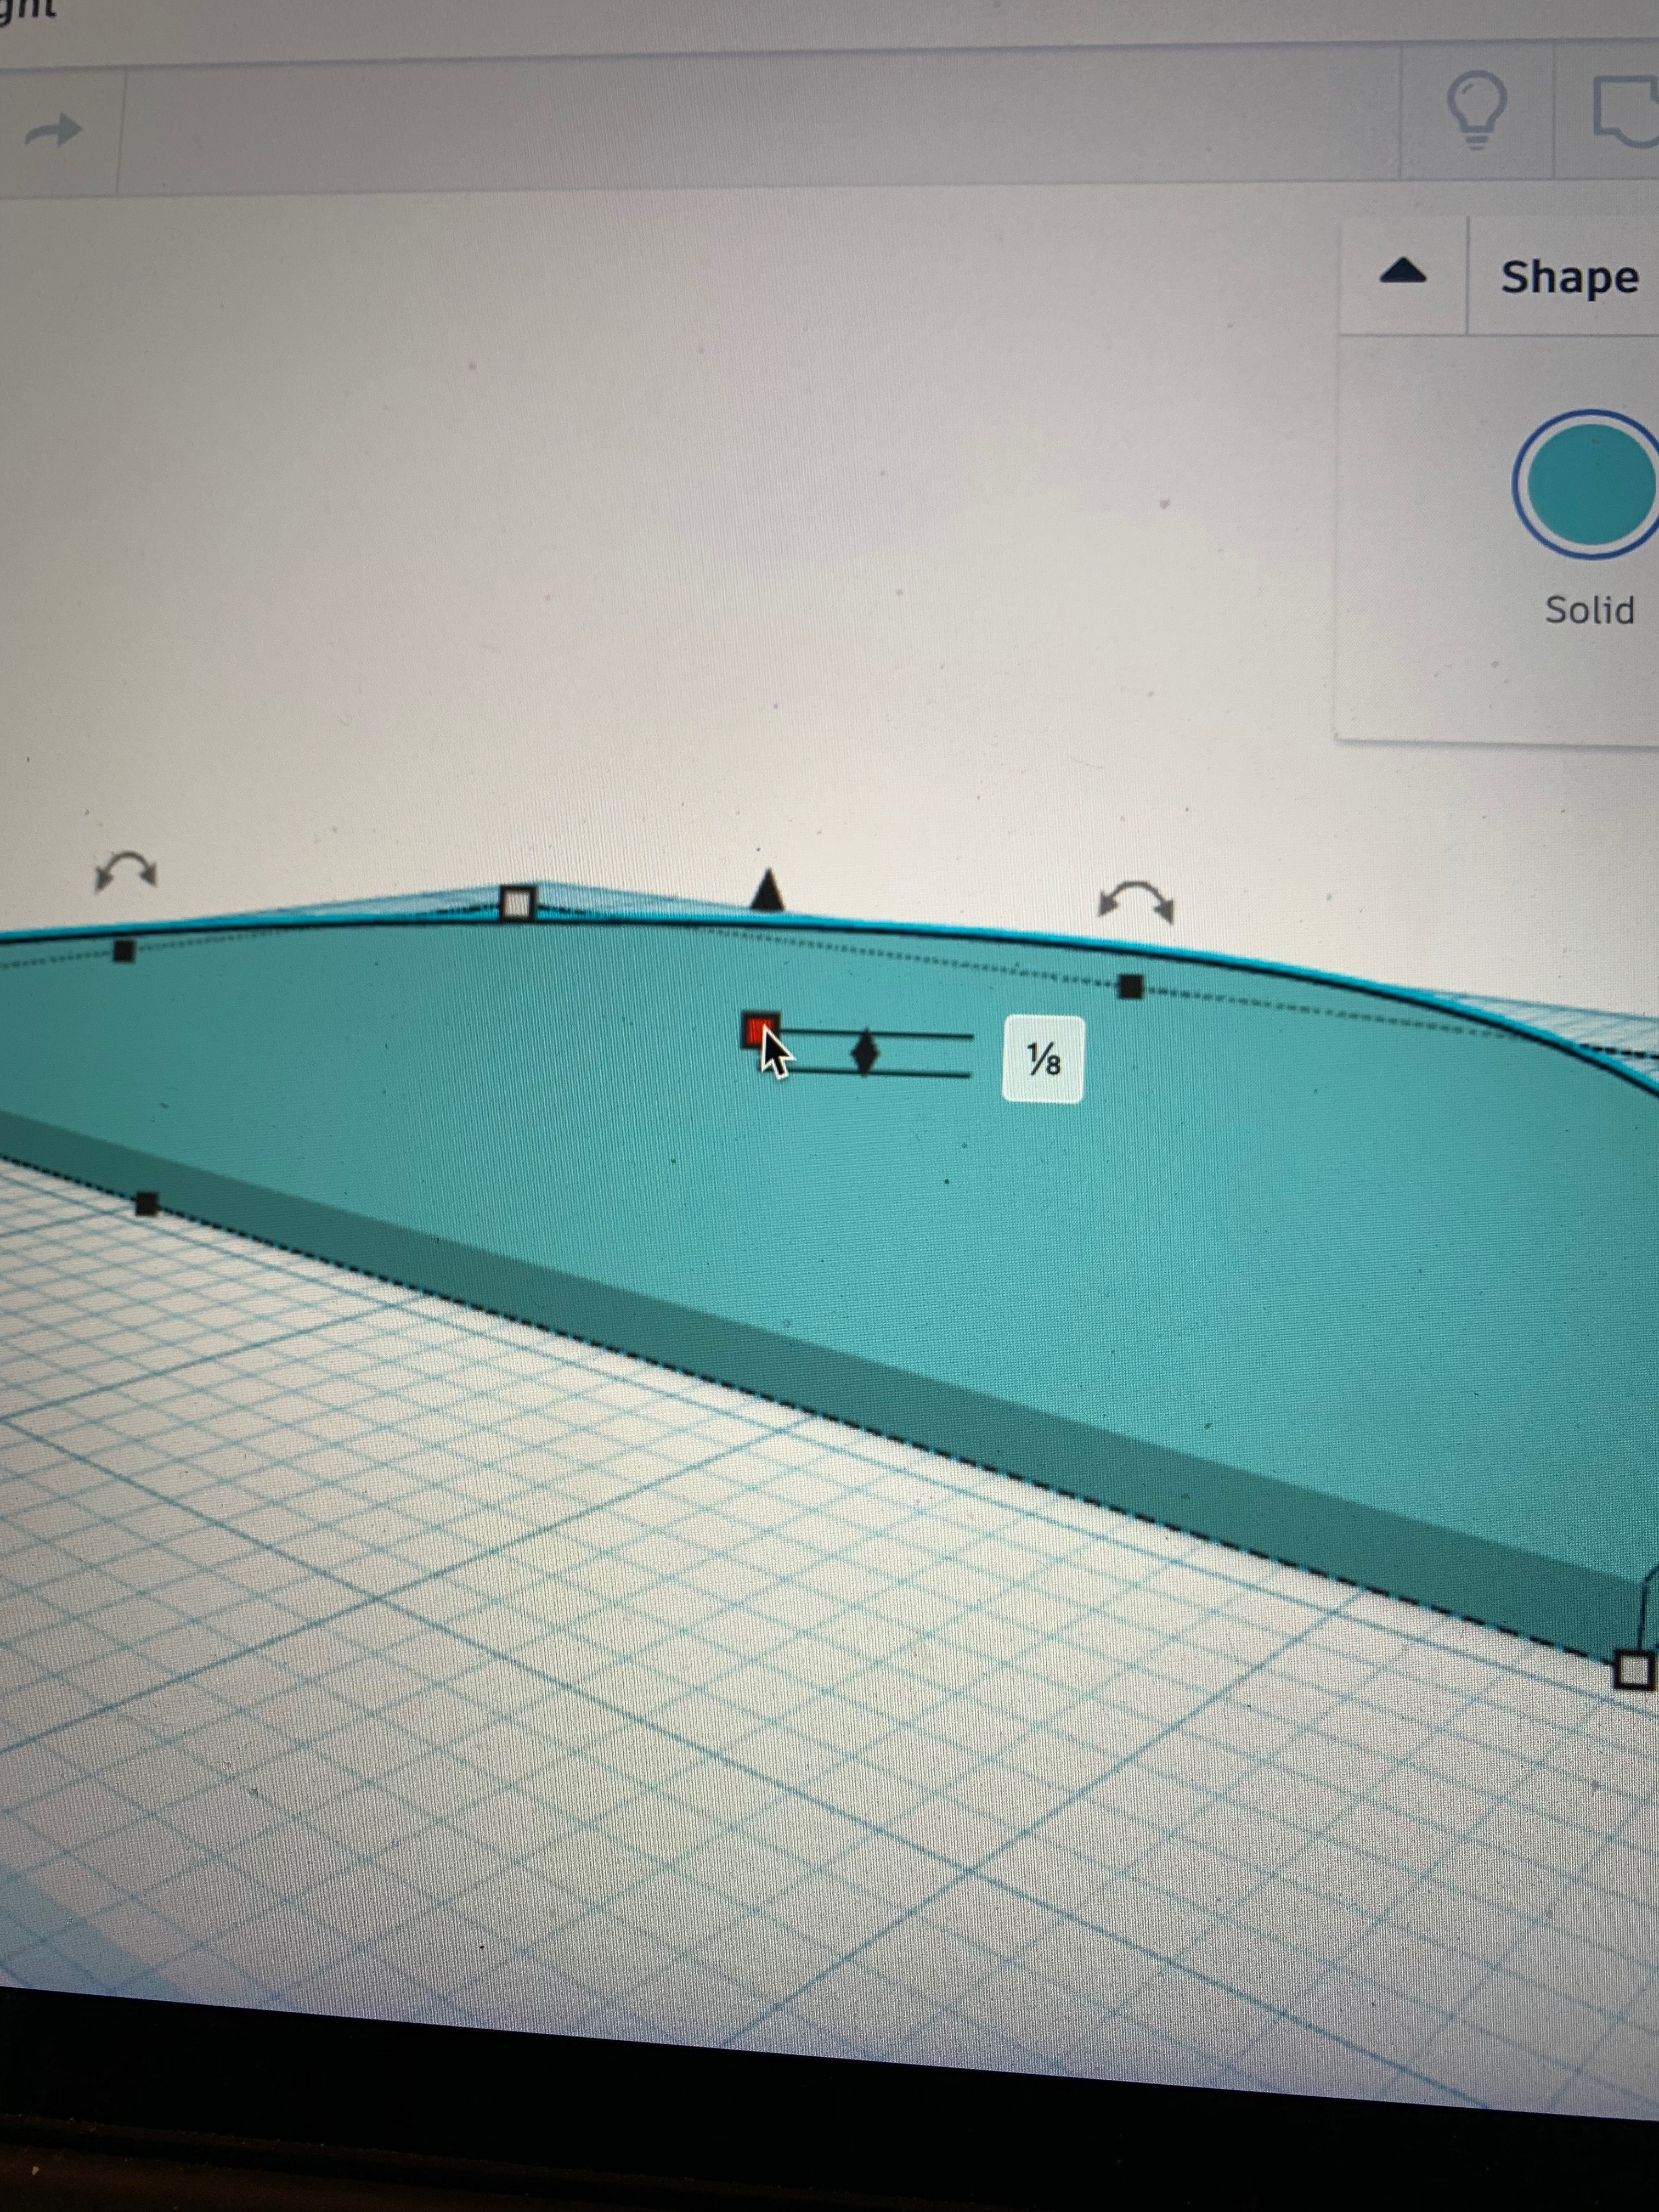This screenshot has height=2212, width=1659.
Task: Click the red height handle
Action: 758,1029
